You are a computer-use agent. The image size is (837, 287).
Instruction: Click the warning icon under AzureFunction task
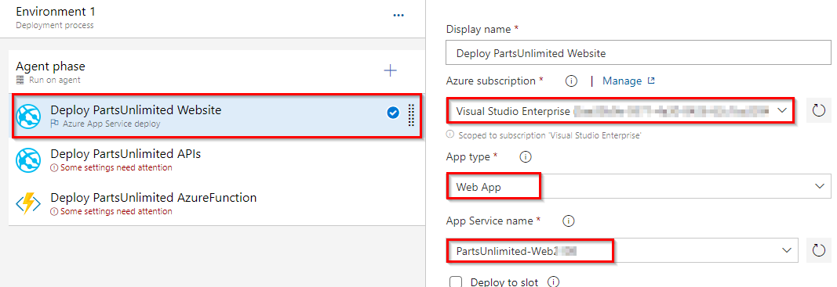coord(54,211)
